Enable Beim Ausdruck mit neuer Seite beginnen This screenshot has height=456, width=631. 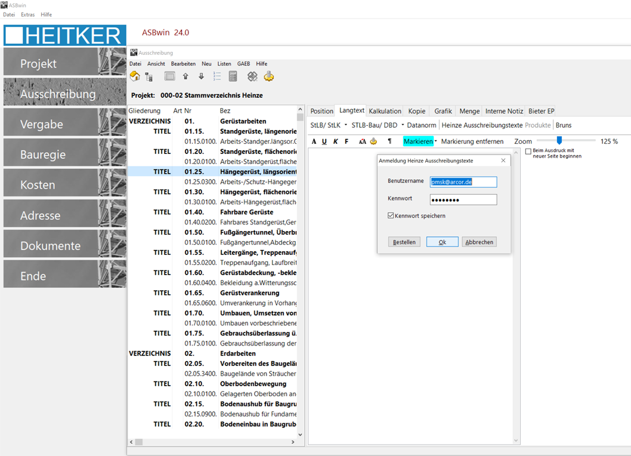(x=528, y=152)
